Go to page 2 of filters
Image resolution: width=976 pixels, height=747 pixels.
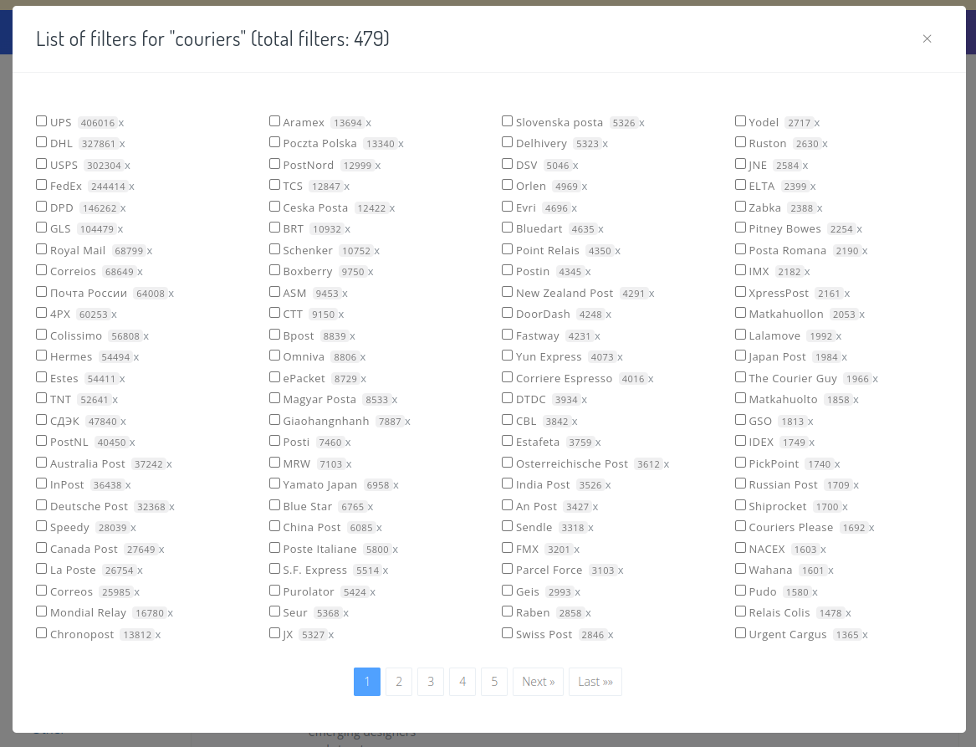click(399, 682)
